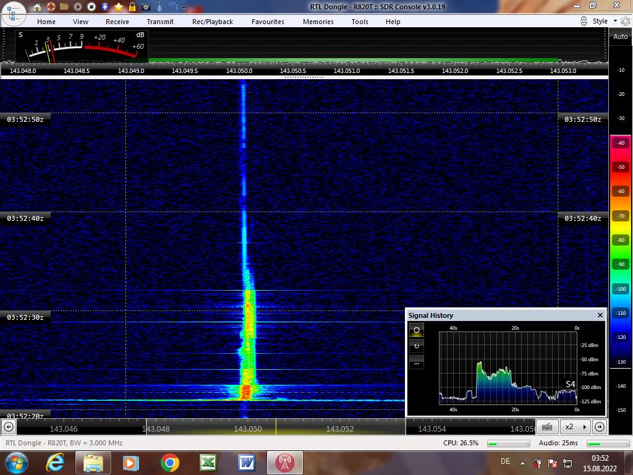Viewport: 633px width, 475px height.
Task: Click the -80 green level on color scale
Action: click(621, 241)
